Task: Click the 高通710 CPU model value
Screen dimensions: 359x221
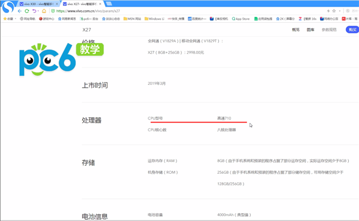Action: click(224, 118)
